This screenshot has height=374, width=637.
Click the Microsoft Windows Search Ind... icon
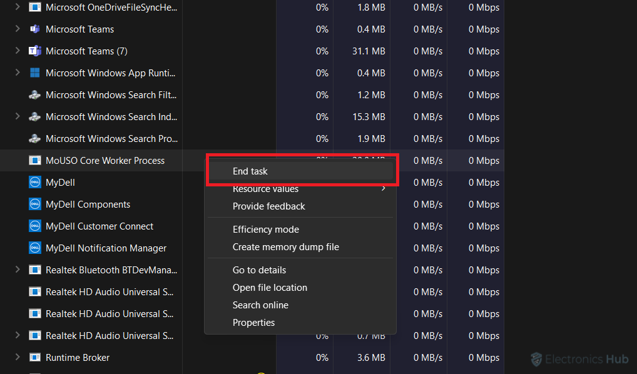35,117
